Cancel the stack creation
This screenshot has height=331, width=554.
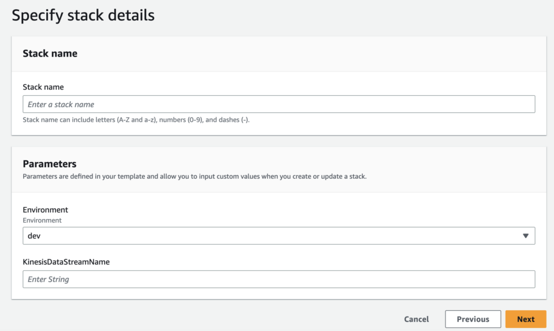[x=416, y=319]
